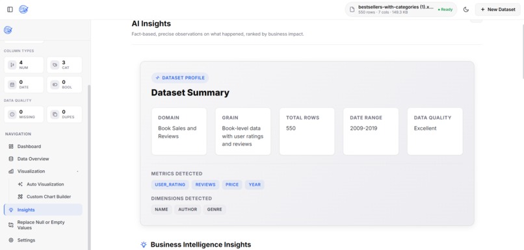
Task: Click the DATASET PROFILE badge
Action: point(180,78)
